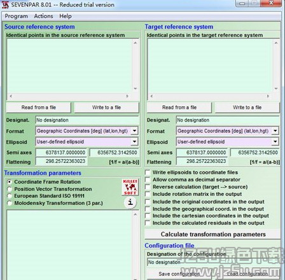The image size is (285, 280).
Task: Select Molodensky Transformation (3 par.) option
Action: click(10, 203)
